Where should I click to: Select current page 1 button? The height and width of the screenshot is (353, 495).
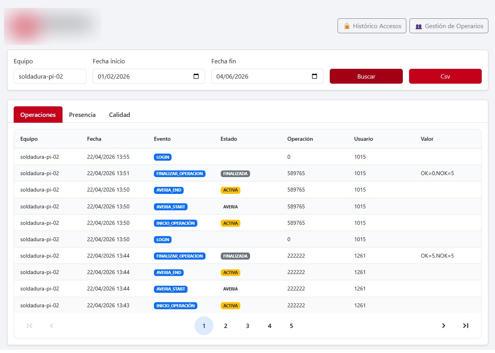coord(204,326)
